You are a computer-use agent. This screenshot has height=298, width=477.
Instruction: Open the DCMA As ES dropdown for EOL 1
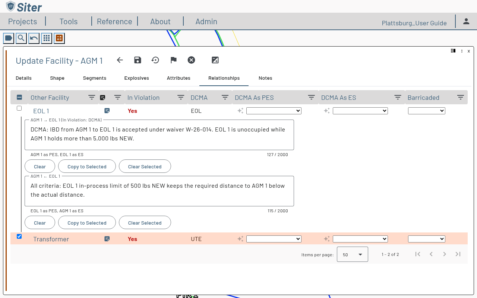(360, 111)
